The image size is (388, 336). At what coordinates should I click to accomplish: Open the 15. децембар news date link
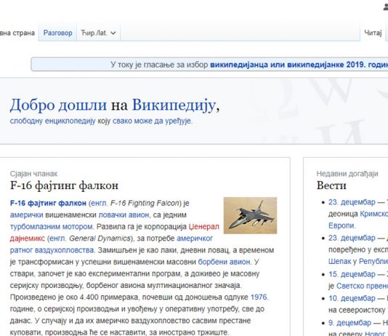pos(352,274)
